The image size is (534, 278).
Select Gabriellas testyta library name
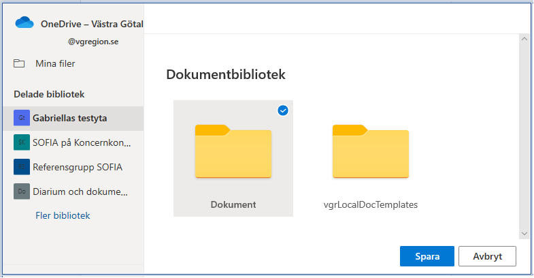tap(70, 119)
